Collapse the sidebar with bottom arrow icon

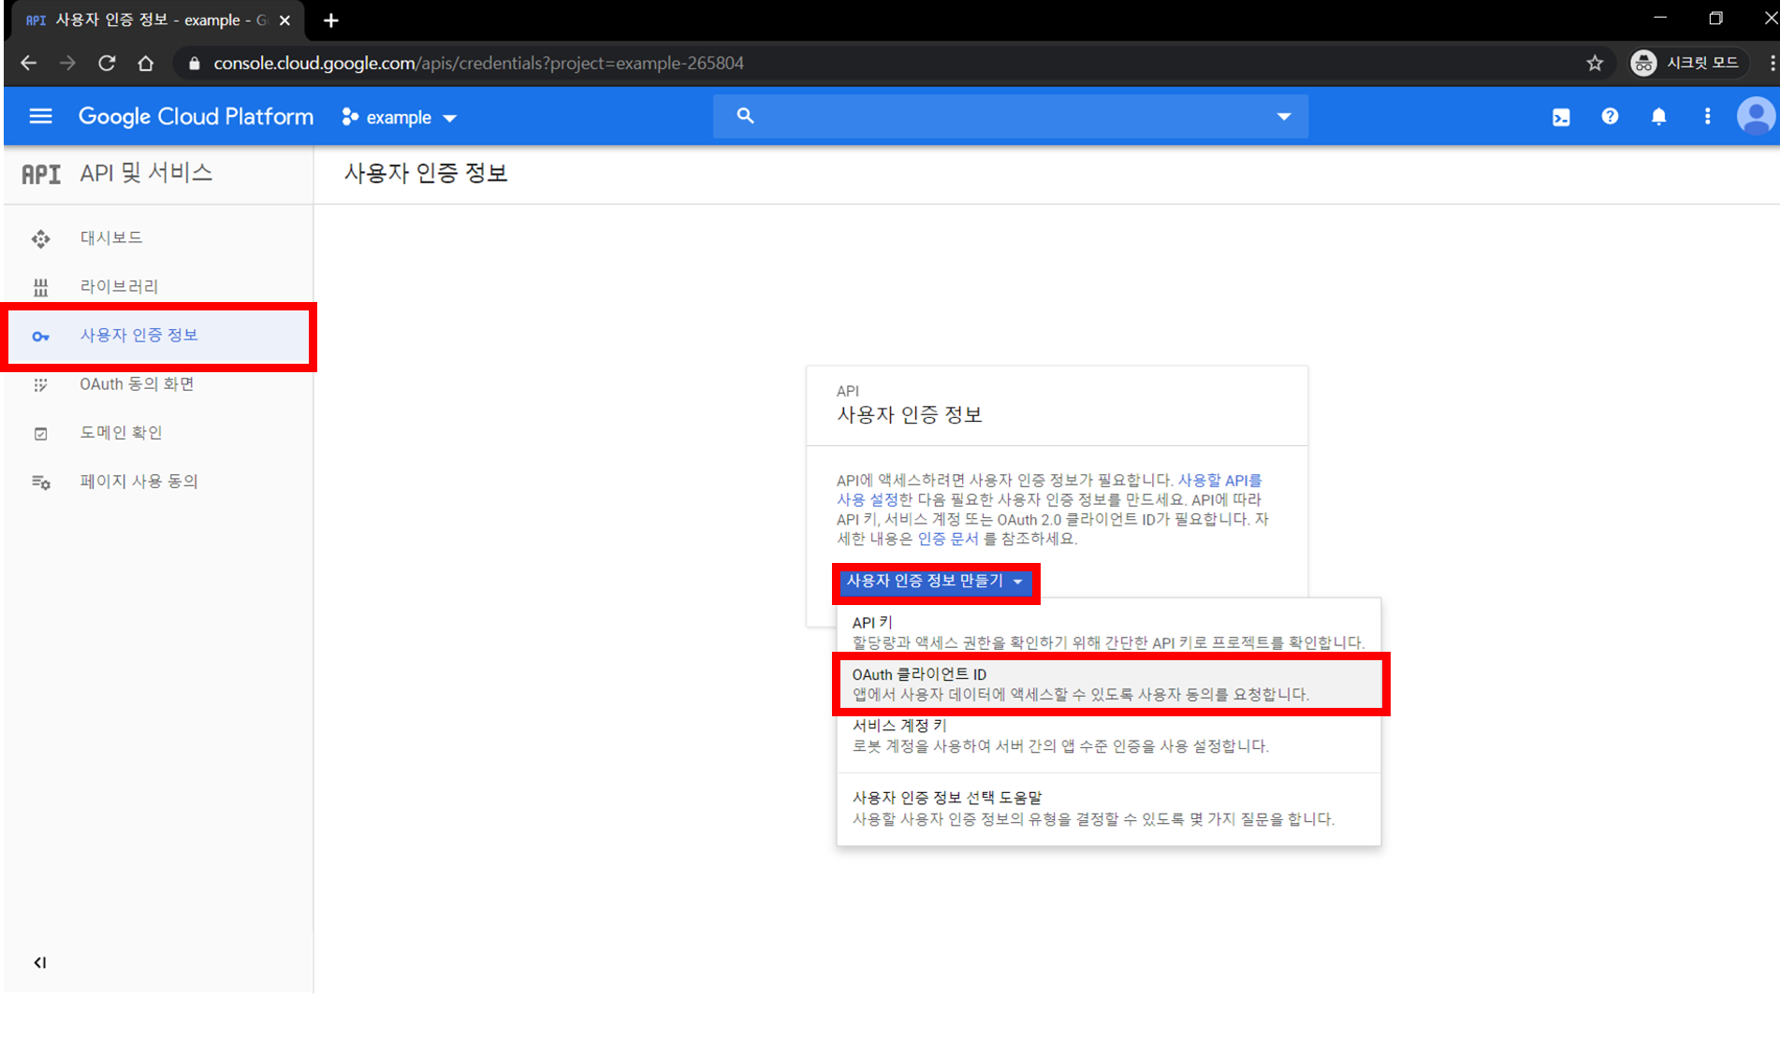click(x=39, y=962)
